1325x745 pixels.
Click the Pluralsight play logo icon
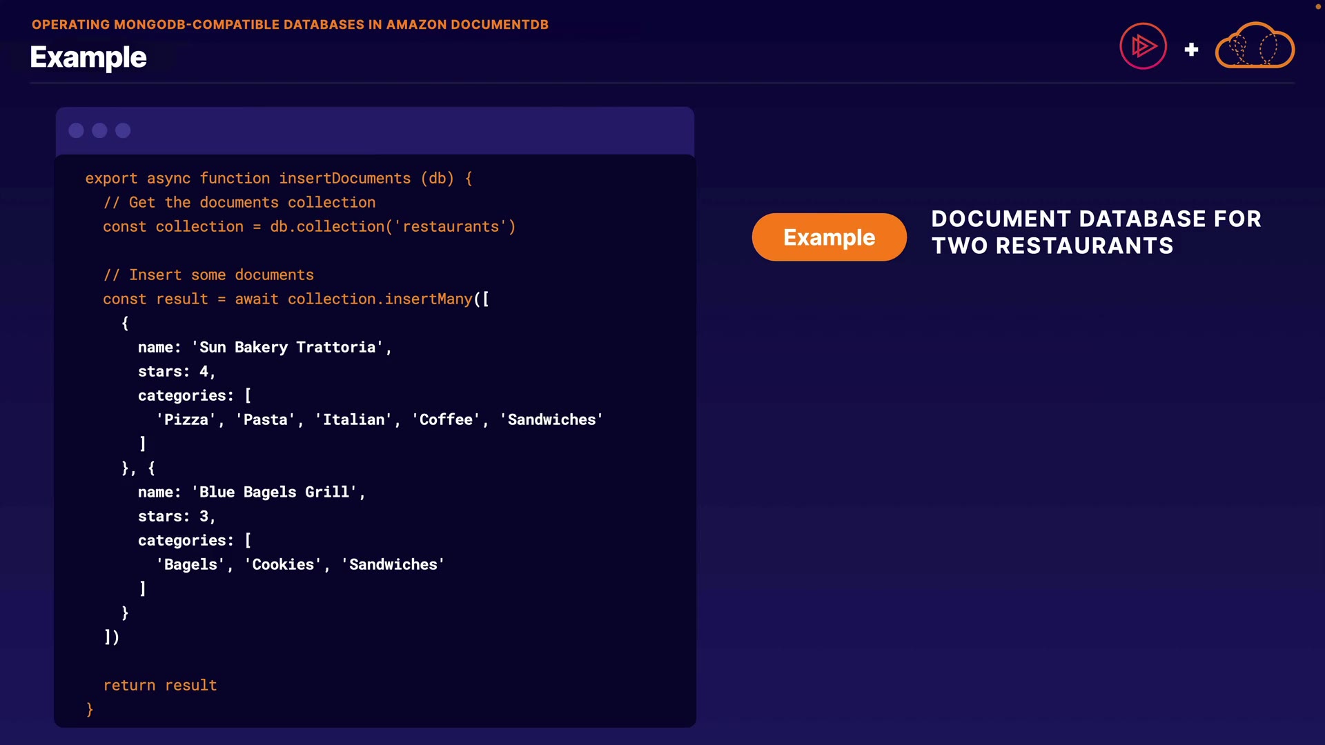click(x=1143, y=46)
